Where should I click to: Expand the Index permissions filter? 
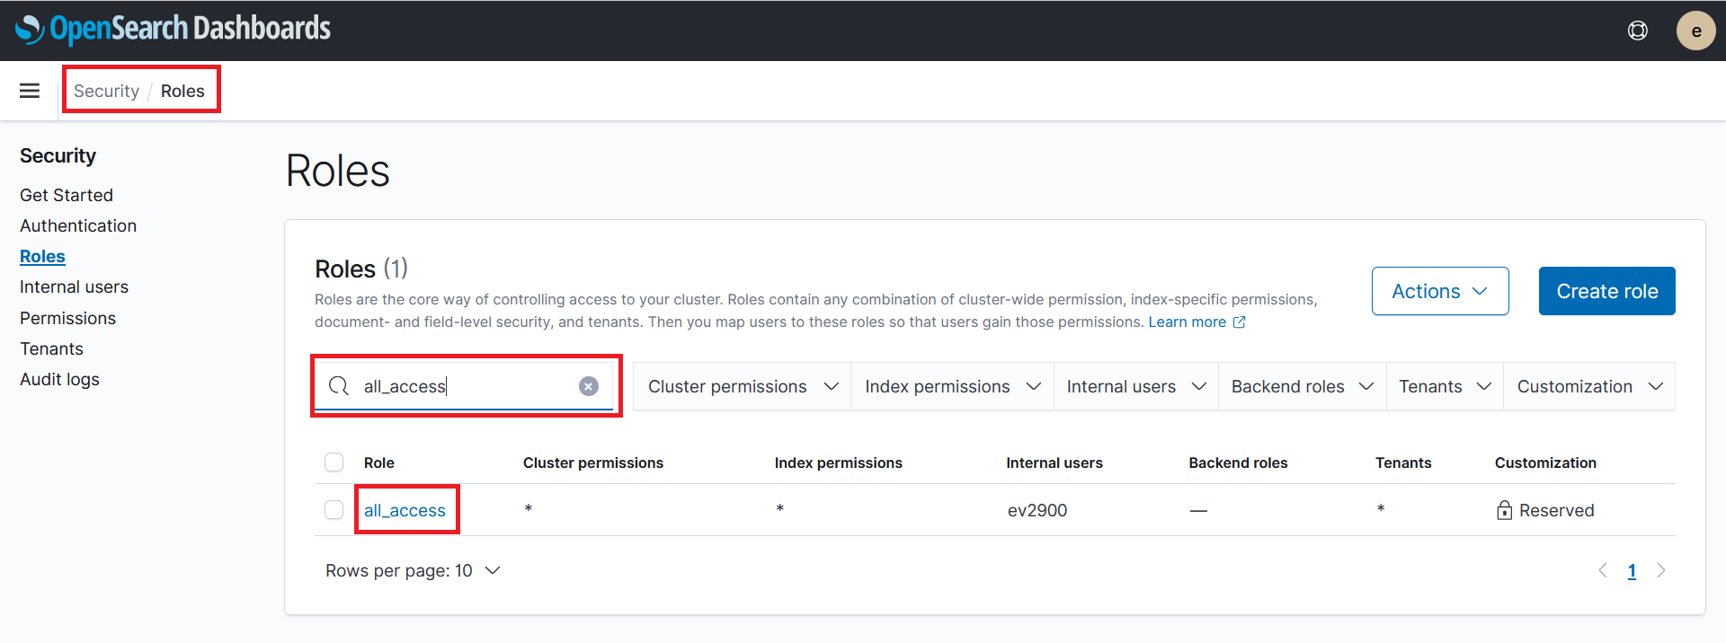pyautogui.click(x=952, y=386)
